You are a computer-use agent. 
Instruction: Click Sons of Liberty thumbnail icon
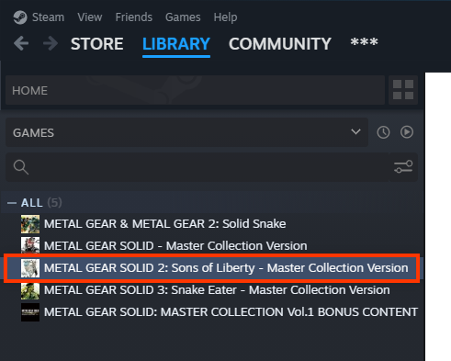30,268
